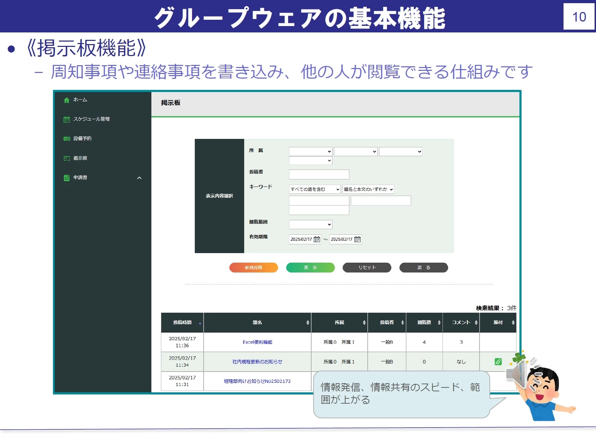Click the application form document icon

(x=66, y=178)
